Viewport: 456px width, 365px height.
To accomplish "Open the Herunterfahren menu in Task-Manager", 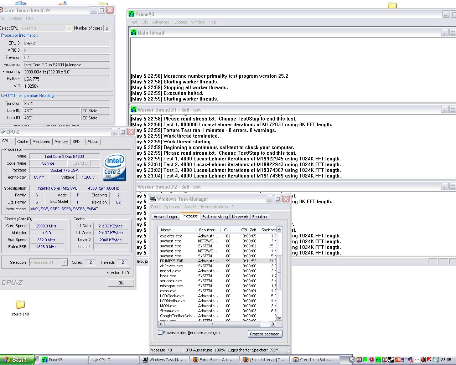I will click(x=214, y=207).
